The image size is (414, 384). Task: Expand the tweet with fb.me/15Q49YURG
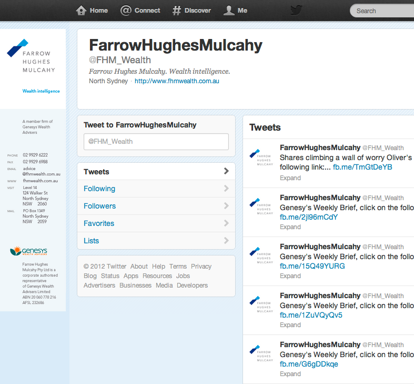pyautogui.click(x=290, y=276)
